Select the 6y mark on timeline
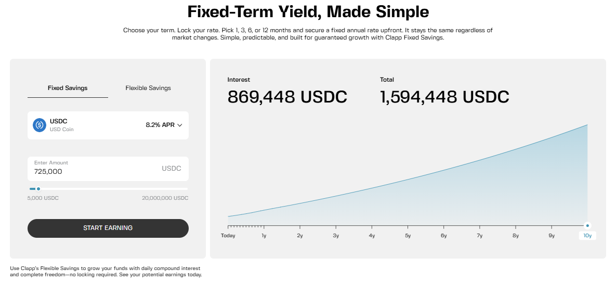616x282 pixels. click(443, 236)
